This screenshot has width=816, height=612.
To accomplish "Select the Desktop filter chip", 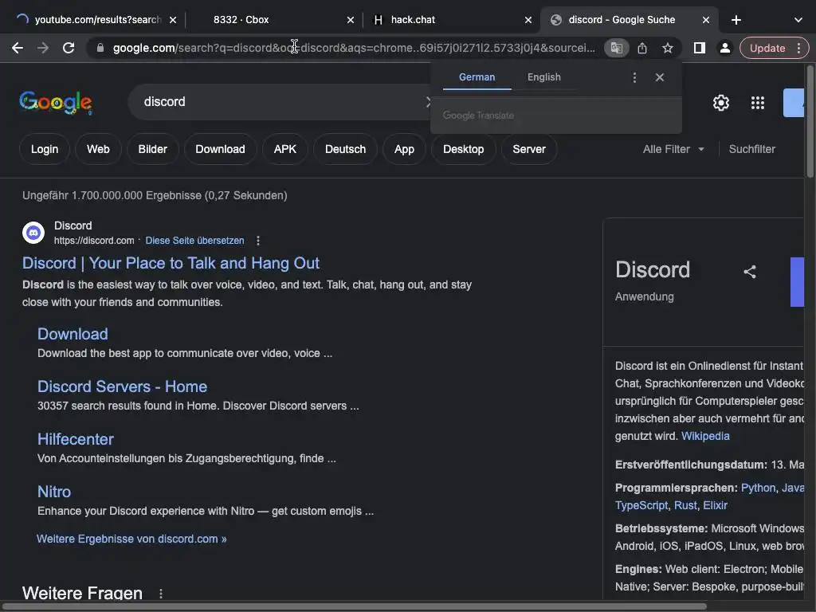I will [x=463, y=149].
